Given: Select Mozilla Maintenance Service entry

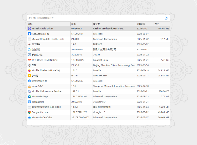Looking at the screenshot, I should (x=46, y=91).
